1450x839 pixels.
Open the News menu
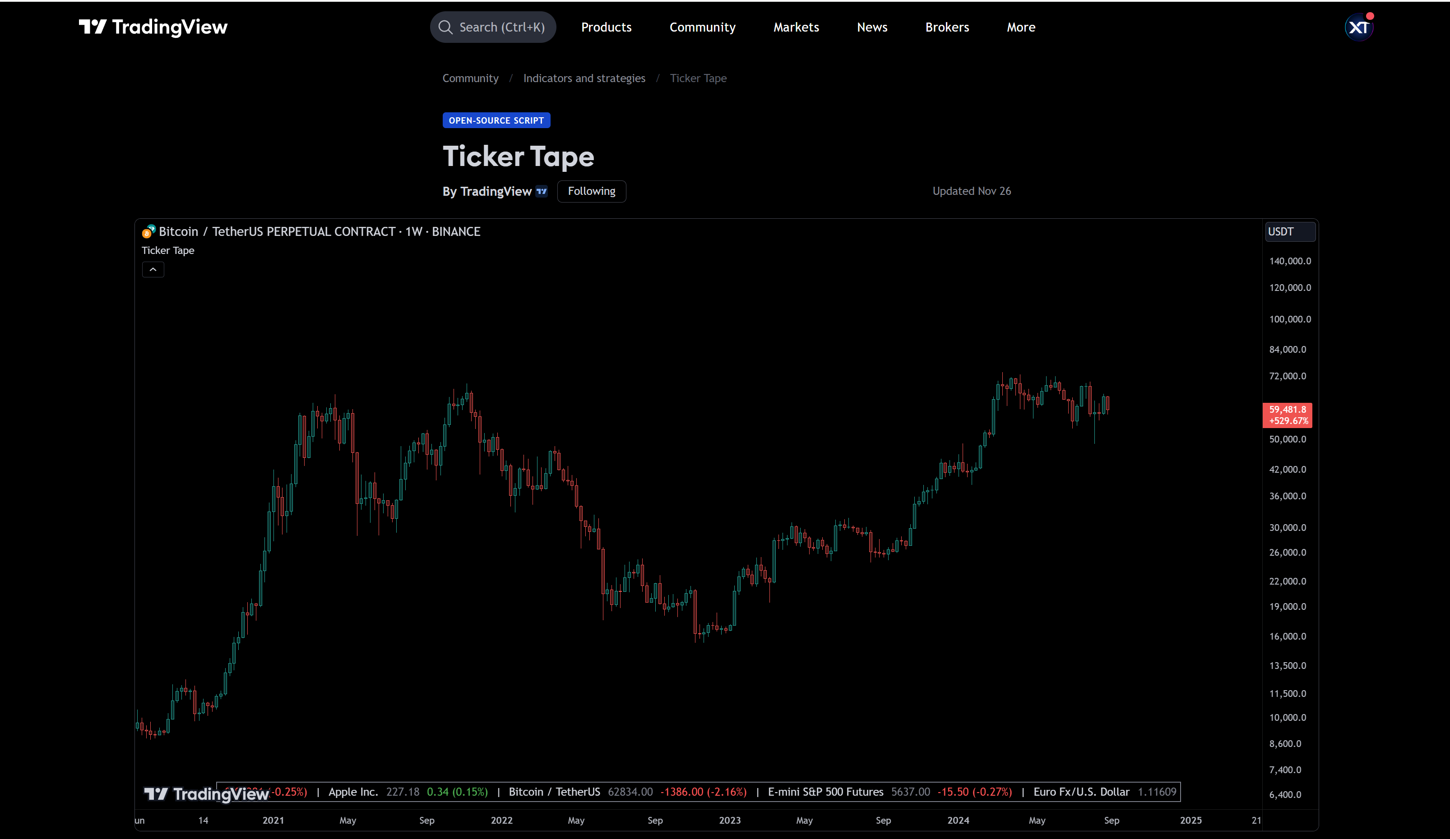pyautogui.click(x=872, y=27)
